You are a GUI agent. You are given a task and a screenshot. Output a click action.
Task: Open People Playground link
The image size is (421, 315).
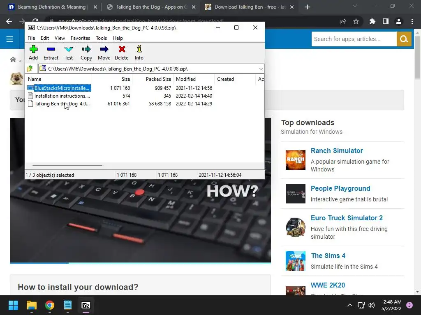click(340, 188)
